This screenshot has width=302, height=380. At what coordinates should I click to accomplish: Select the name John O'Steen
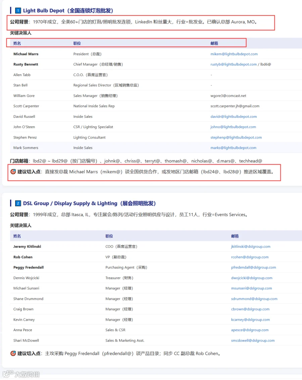coord(24,127)
